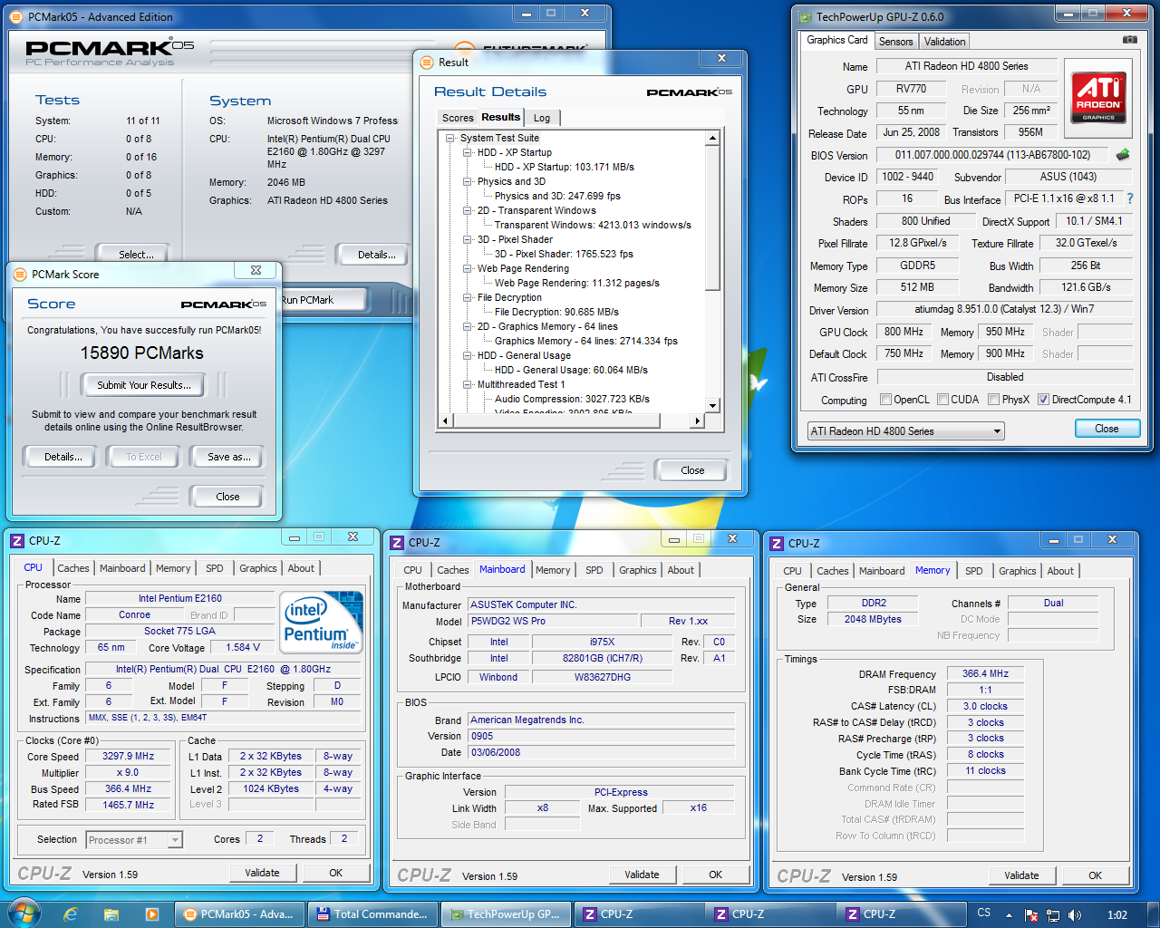1160x928 pixels.
Task: Click the CPU-Z Mainboard window title icon
Action: (397, 542)
